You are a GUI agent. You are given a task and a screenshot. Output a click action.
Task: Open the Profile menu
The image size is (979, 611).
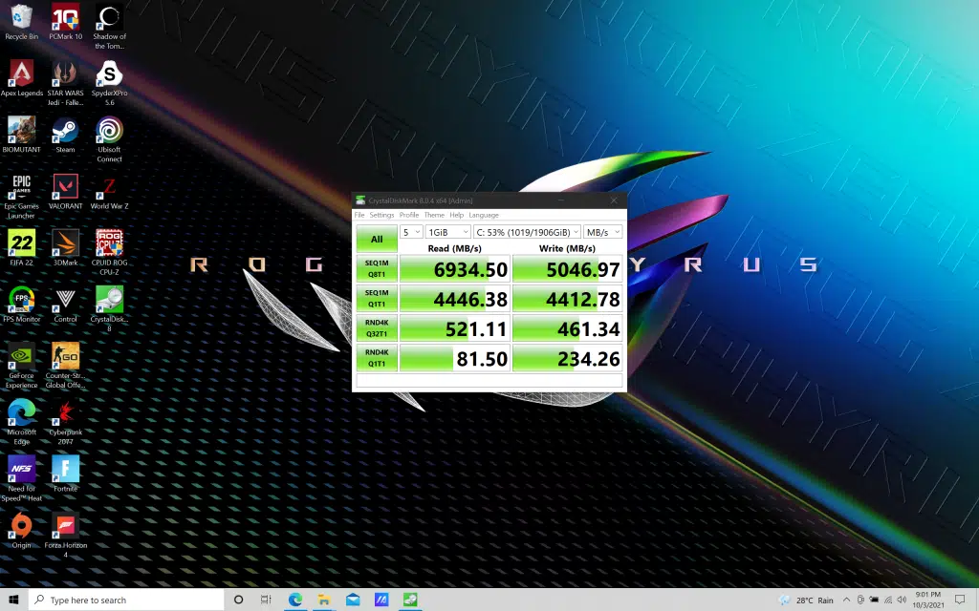pyautogui.click(x=409, y=215)
